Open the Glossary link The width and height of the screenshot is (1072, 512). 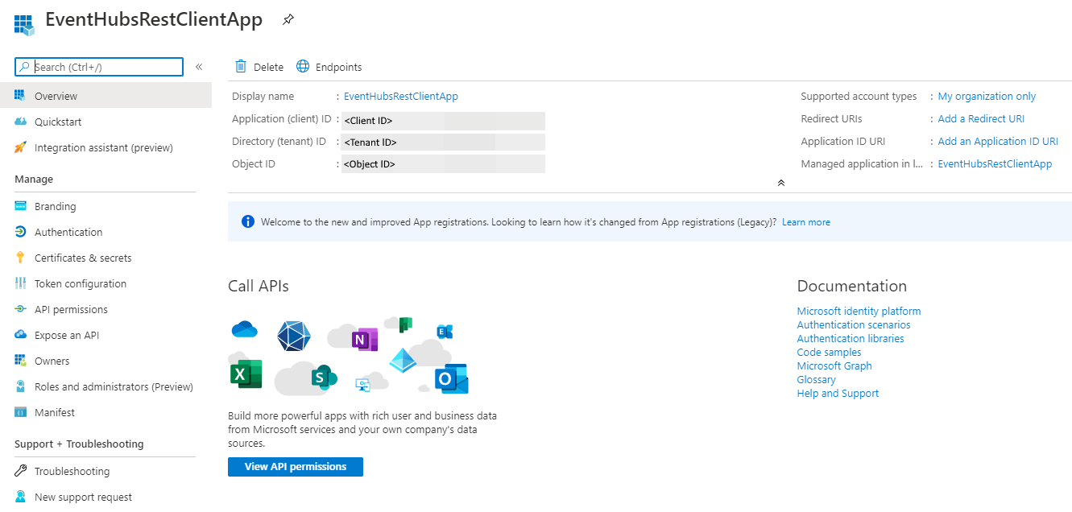pos(817,379)
